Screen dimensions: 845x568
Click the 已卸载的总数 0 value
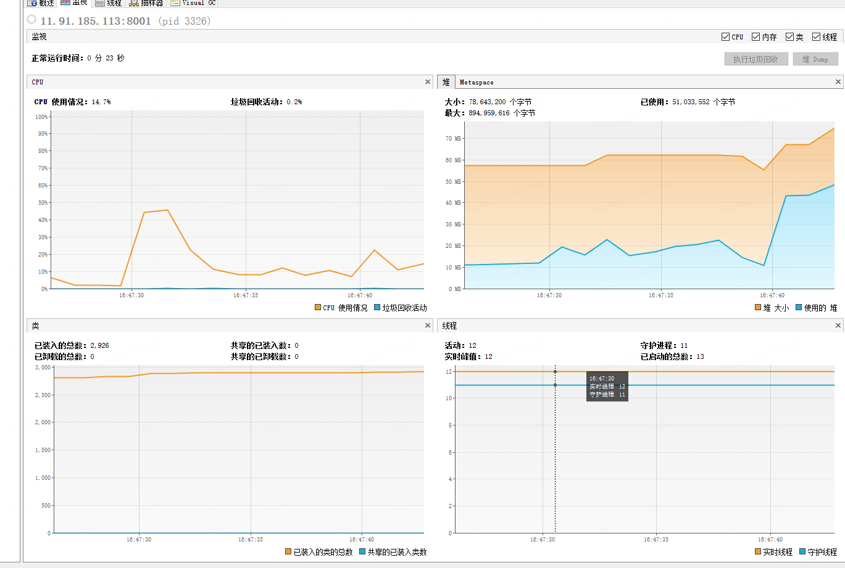(x=92, y=356)
